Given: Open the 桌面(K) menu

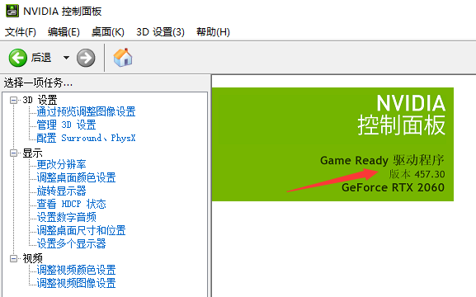Looking at the screenshot, I should [108, 32].
